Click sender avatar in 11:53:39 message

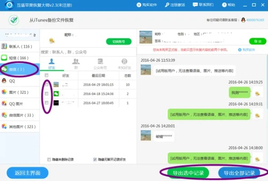tap(146, 70)
